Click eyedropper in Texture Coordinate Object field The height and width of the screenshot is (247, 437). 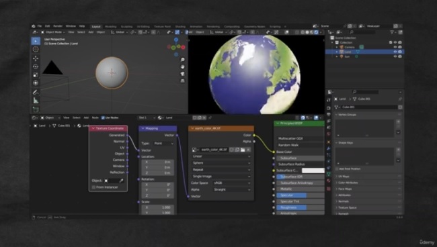point(121,181)
